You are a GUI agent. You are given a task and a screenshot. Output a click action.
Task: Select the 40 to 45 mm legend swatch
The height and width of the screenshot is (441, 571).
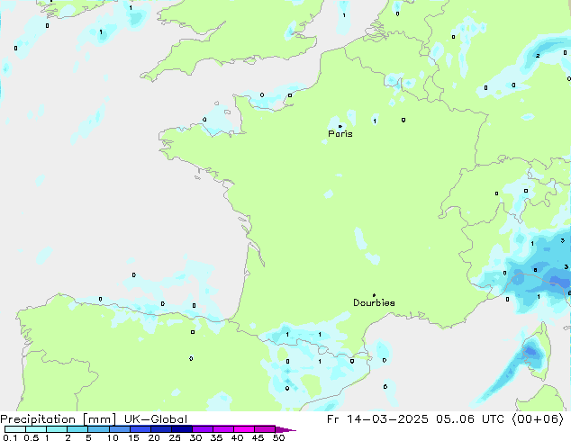(x=244, y=429)
